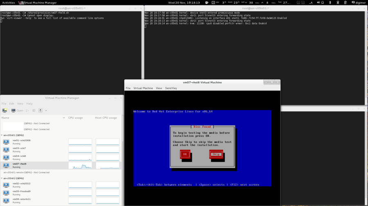368x206 pixels.
Task: Click the vm04-win8 running state icon
Action: tap(6, 158)
